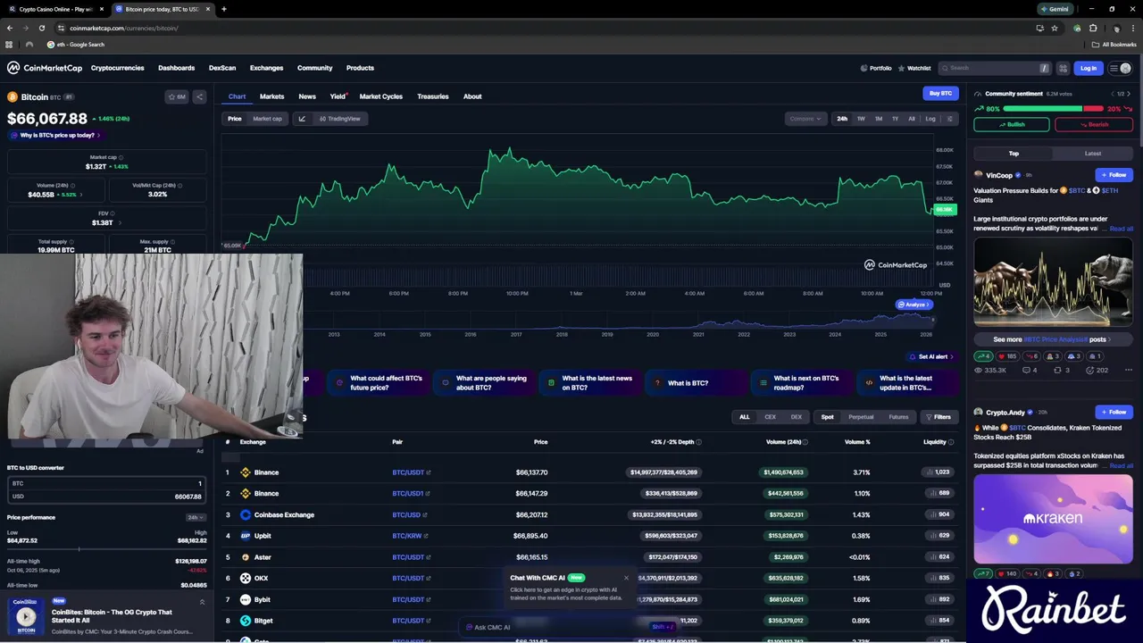Follow the VinCoop account
Screen dimensions: 1143x643
pos(1114,175)
